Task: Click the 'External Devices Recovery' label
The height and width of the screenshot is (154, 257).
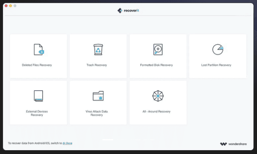Action: [37, 113]
